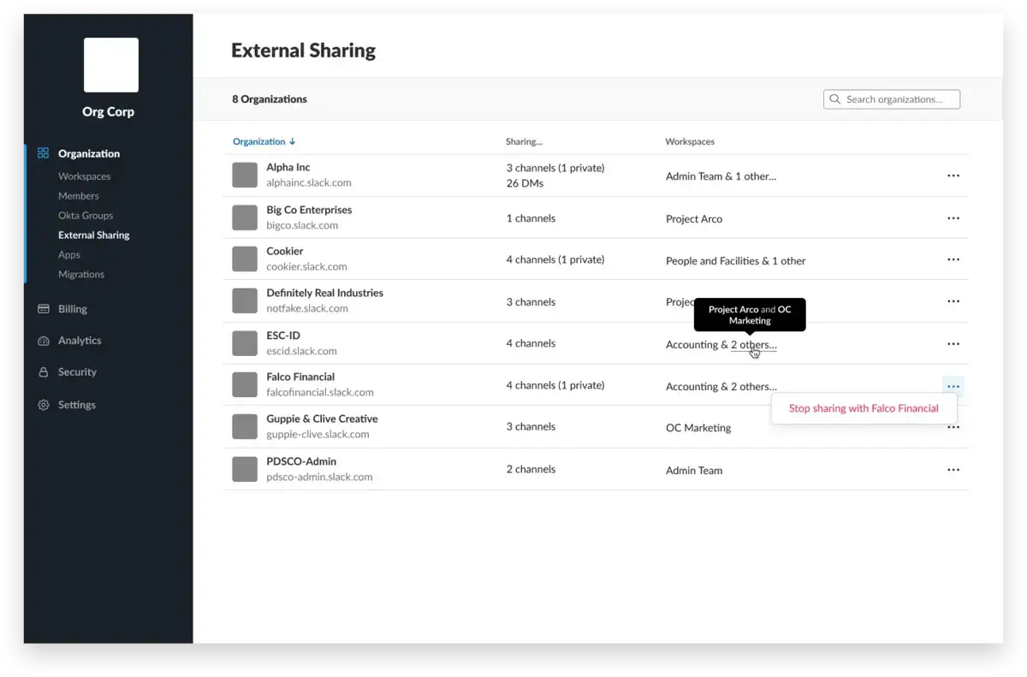Open more options for Big Co Enterprises
Screen dimensions: 1027x677
tap(953, 218)
